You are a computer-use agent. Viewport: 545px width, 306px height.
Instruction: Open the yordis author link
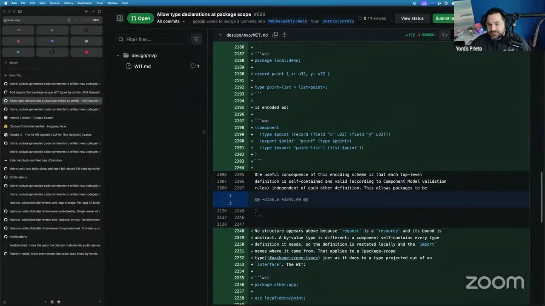199,21
